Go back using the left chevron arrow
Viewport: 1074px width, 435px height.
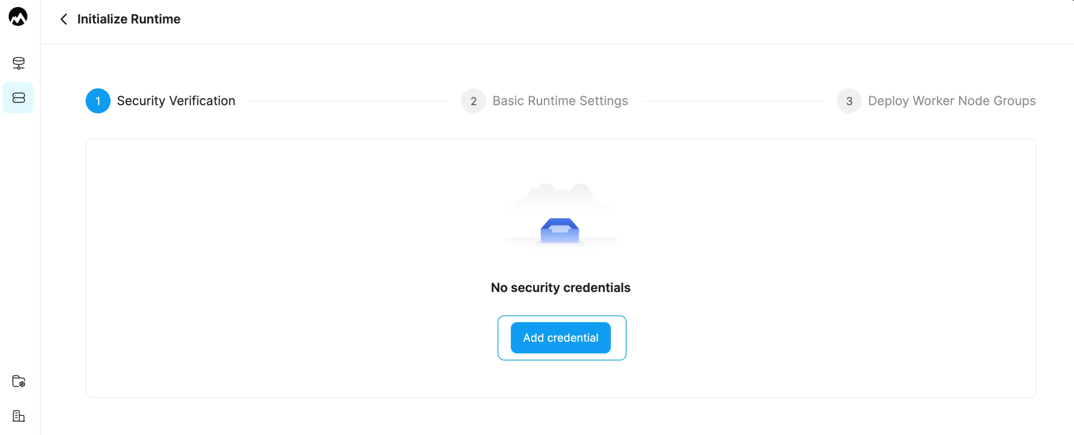[64, 19]
